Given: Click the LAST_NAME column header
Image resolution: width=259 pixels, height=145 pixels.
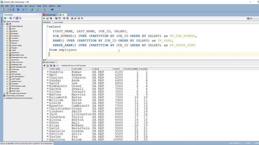Looking at the screenshot, I should 82,69.
